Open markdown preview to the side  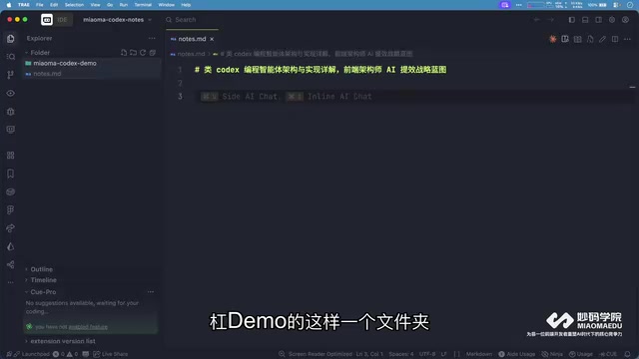565,39
